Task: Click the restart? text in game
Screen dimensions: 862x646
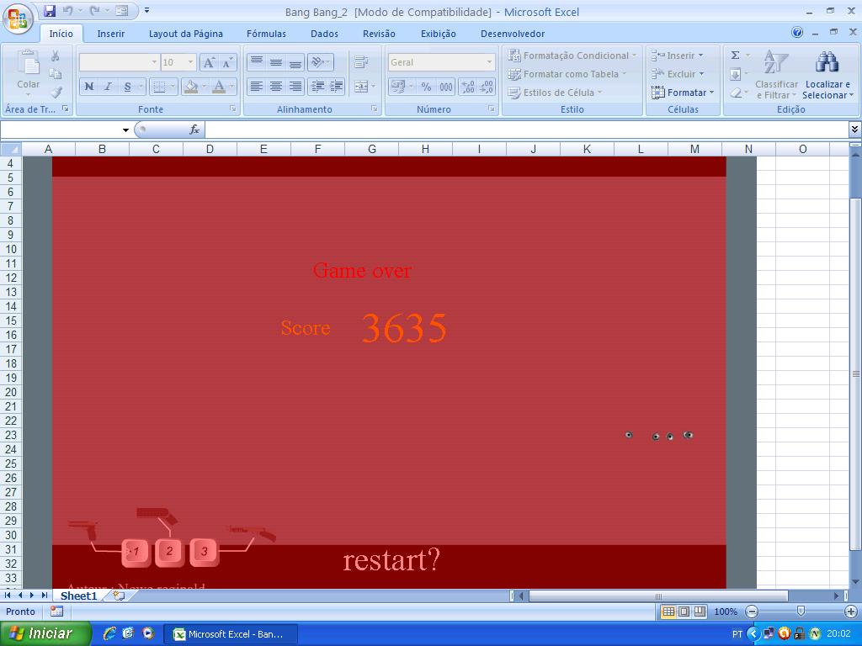Action: point(391,560)
